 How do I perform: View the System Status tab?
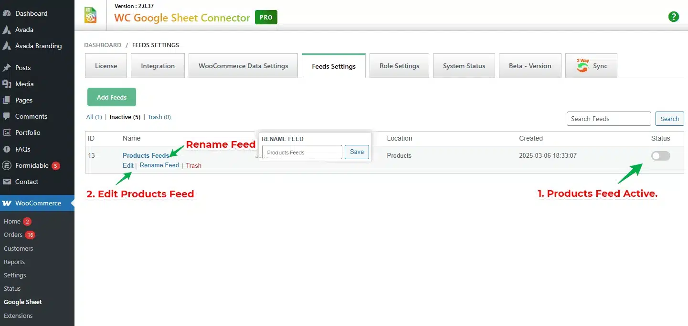(x=464, y=66)
